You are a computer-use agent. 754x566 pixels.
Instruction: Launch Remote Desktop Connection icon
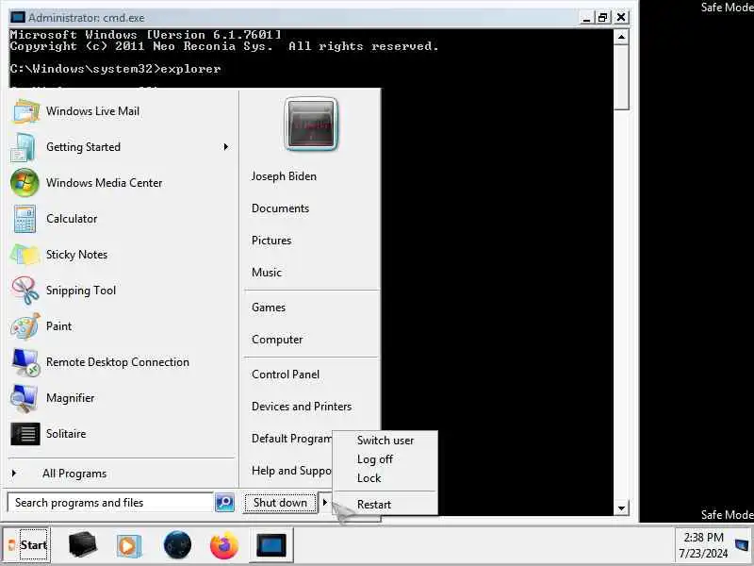pos(25,362)
